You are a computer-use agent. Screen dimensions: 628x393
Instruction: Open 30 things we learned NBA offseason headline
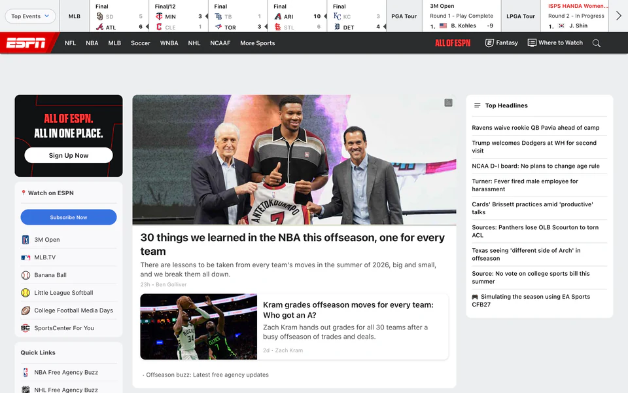pyautogui.click(x=292, y=244)
